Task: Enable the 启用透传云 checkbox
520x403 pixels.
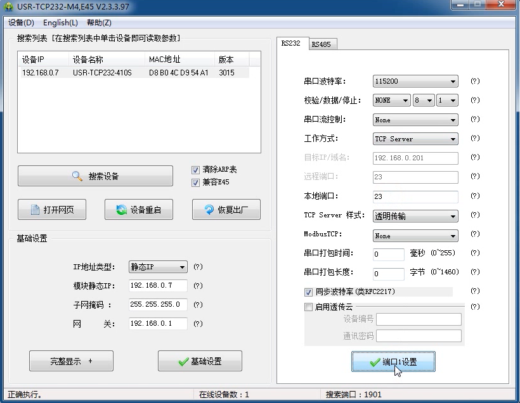Action: [308, 307]
